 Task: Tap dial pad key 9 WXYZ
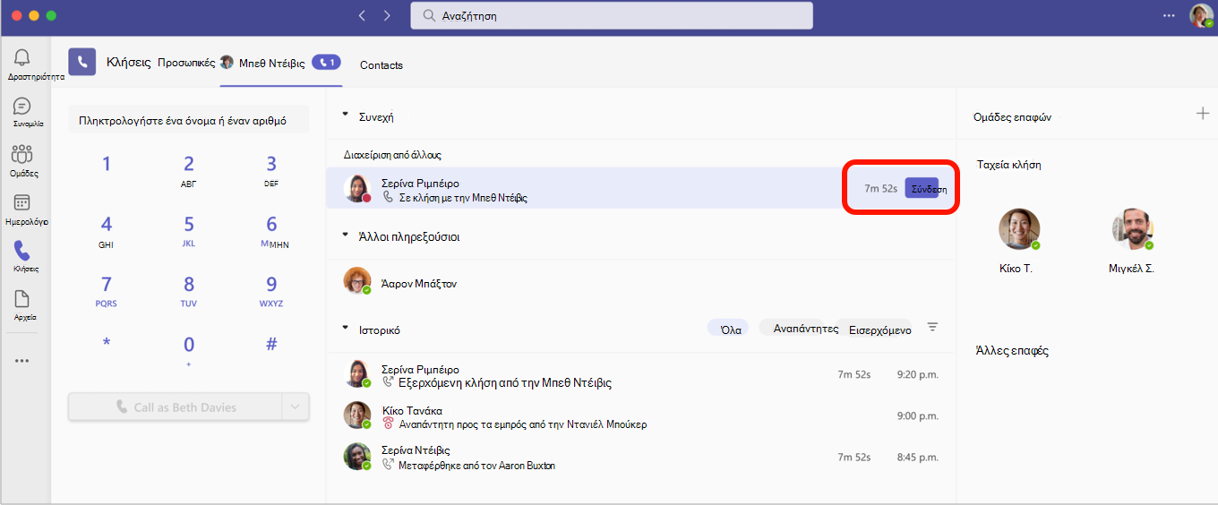271,291
